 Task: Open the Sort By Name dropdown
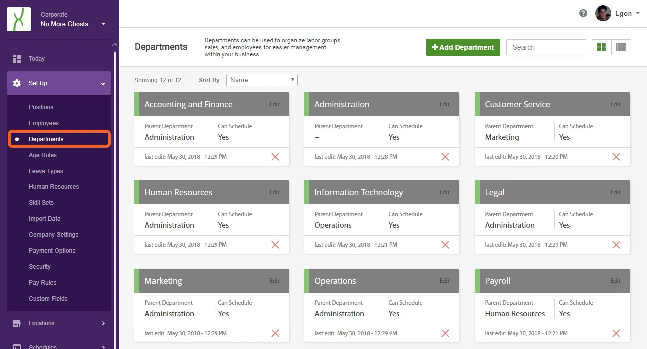[x=262, y=80]
